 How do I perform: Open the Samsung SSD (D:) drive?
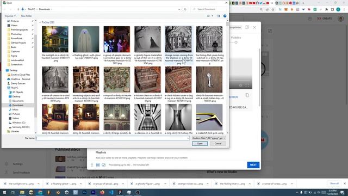pyautogui.click(x=21, y=127)
